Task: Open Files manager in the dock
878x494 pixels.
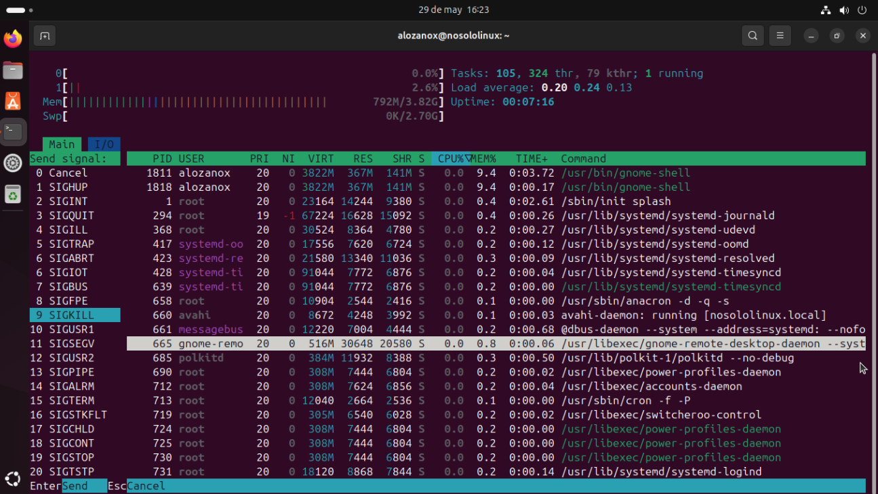Action: pyautogui.click(x=13, y=70)
